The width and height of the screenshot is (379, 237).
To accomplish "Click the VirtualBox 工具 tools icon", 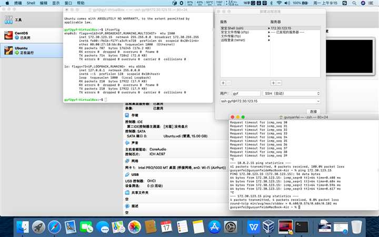I will pyautogui.click(x=8, y=20).
